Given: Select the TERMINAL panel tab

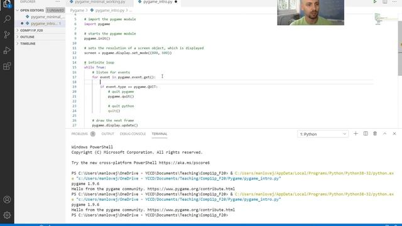Looking at the screenshot, I should coord(159,134).
